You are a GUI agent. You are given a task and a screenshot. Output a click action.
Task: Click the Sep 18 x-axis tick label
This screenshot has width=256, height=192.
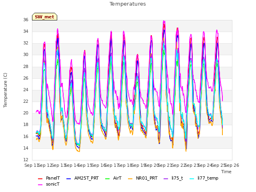pos(125,165)
